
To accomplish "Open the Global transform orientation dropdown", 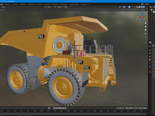I will pos(49,7).
